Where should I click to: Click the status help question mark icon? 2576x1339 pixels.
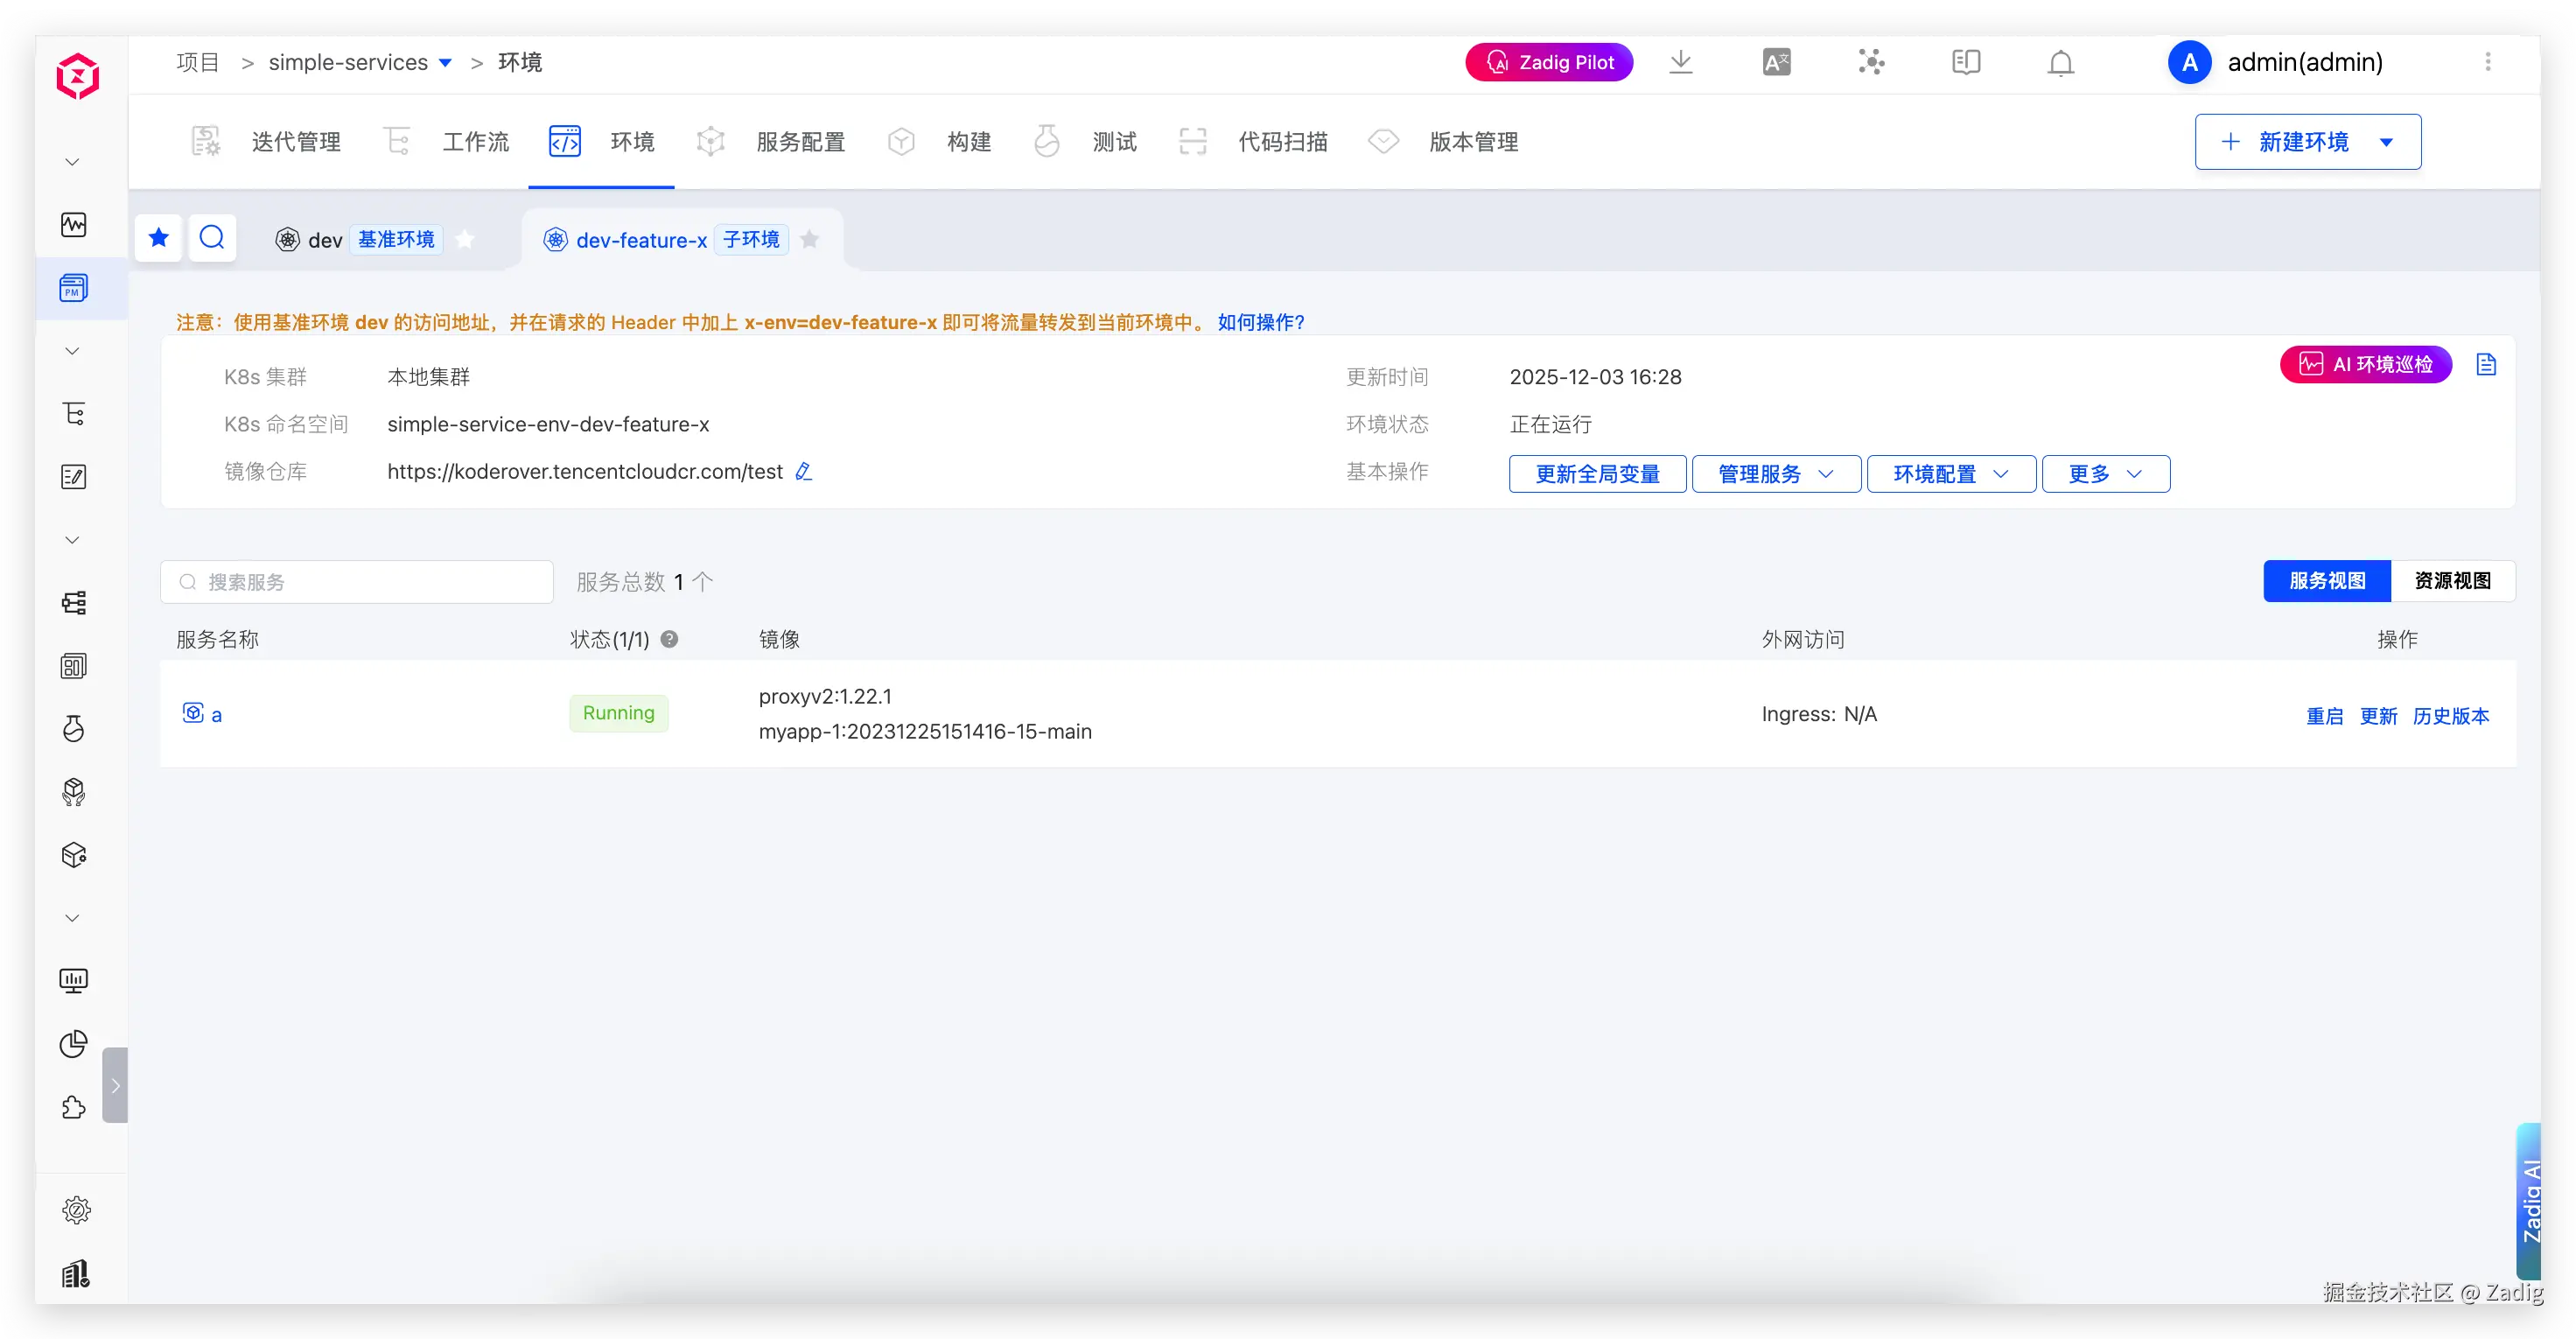pos(670,639)
